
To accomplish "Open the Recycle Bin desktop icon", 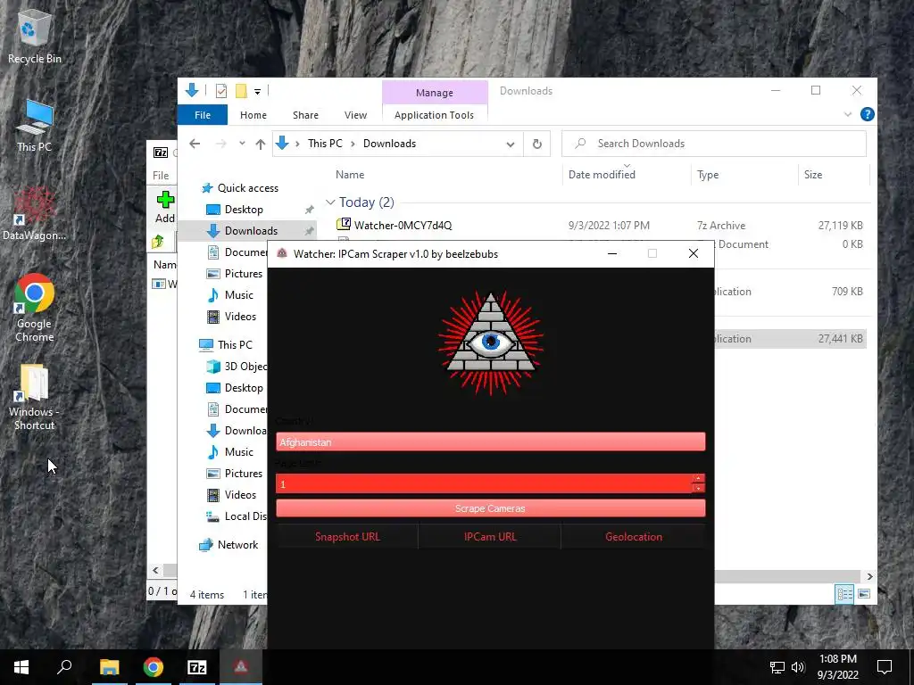I will pos(35,36).
